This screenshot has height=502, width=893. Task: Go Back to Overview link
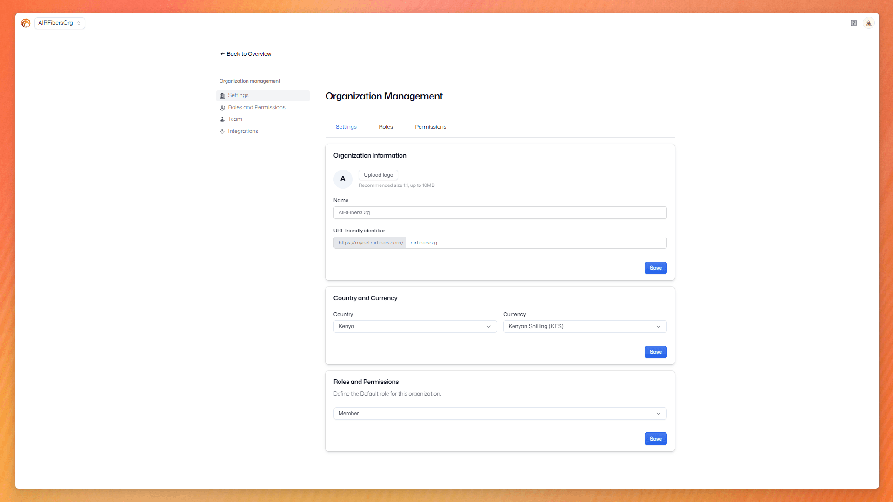click(x=246, y=54)
